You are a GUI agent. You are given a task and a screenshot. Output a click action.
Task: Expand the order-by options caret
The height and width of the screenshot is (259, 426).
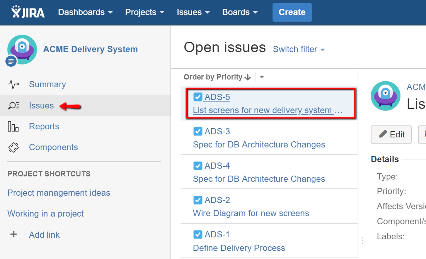tap(262, 77)
